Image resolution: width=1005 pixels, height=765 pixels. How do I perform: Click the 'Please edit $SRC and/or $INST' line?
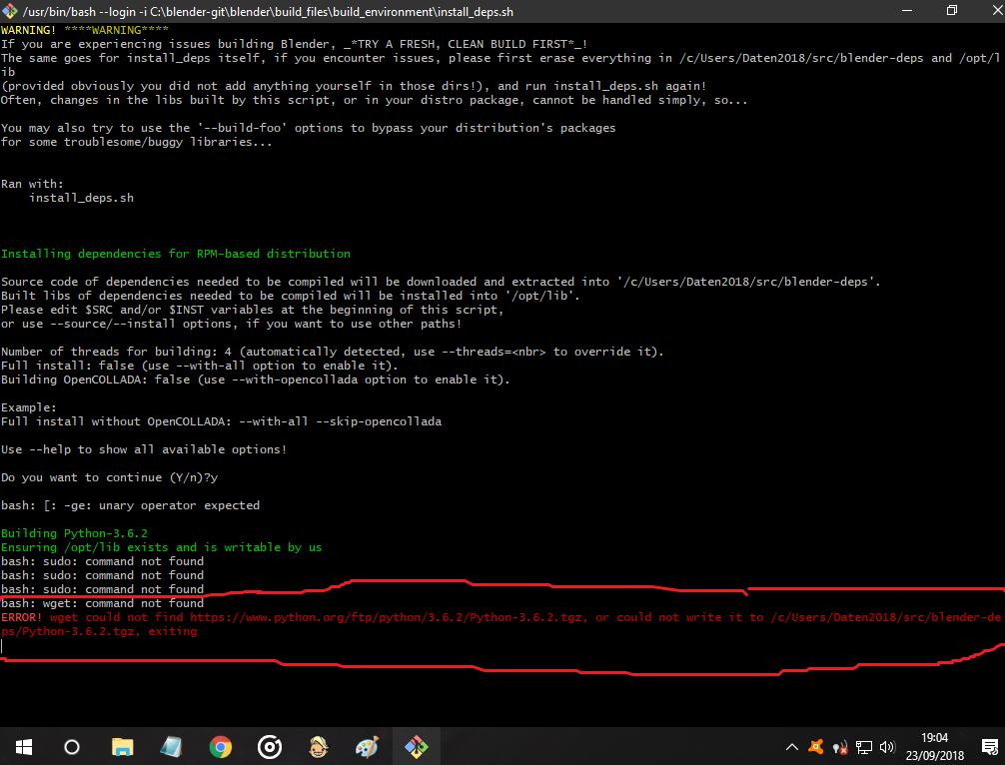point(252,311)
